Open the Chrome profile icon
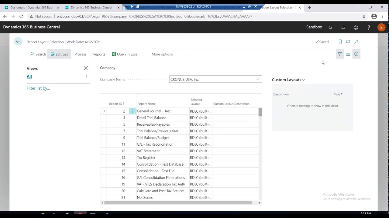Image resolution: width=389 pixels, height=218 pixels. (x=374, y=16)
